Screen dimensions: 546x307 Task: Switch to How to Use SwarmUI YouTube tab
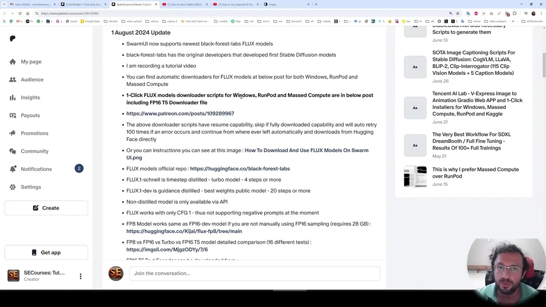coord(235,4)
